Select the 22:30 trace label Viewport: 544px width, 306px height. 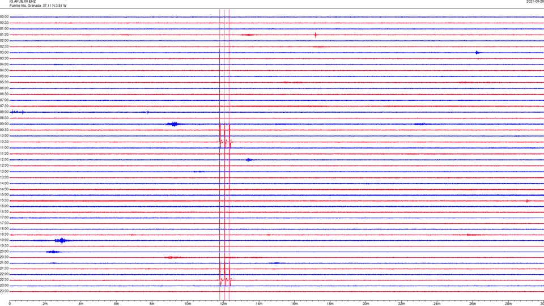(4, 279)
